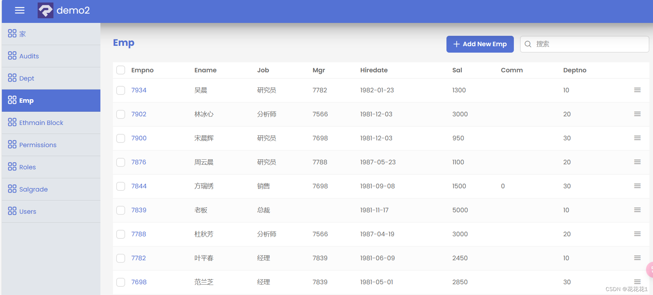
Task: Click the grid icon beside Salgrade
Action: tap(12, 189)
